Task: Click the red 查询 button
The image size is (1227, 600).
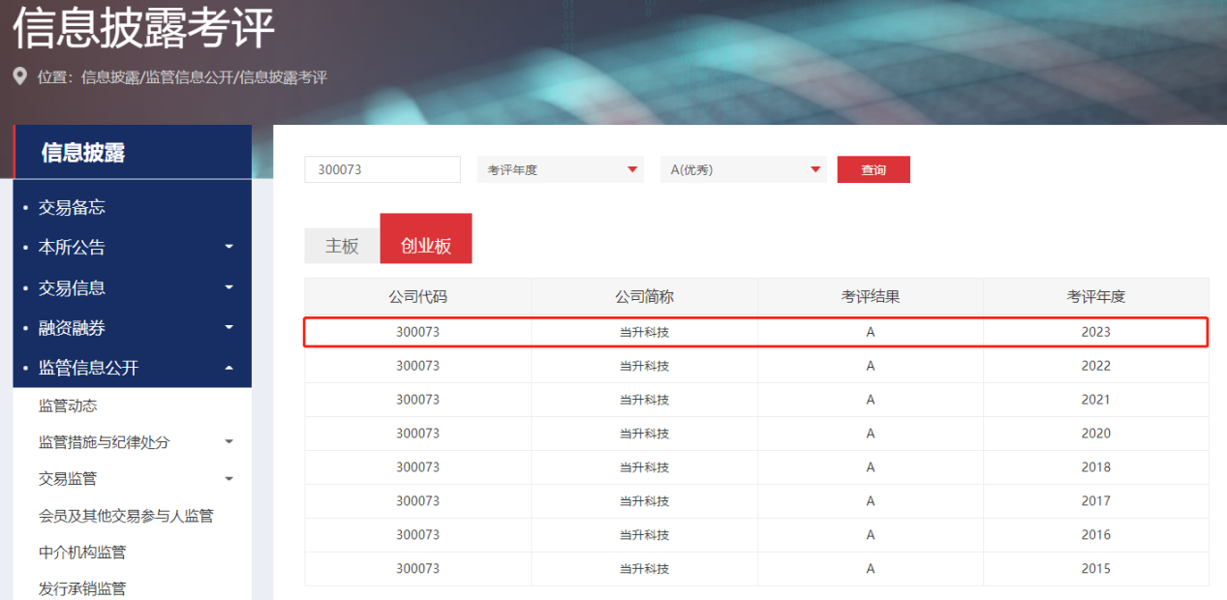Action: [874, 169]
